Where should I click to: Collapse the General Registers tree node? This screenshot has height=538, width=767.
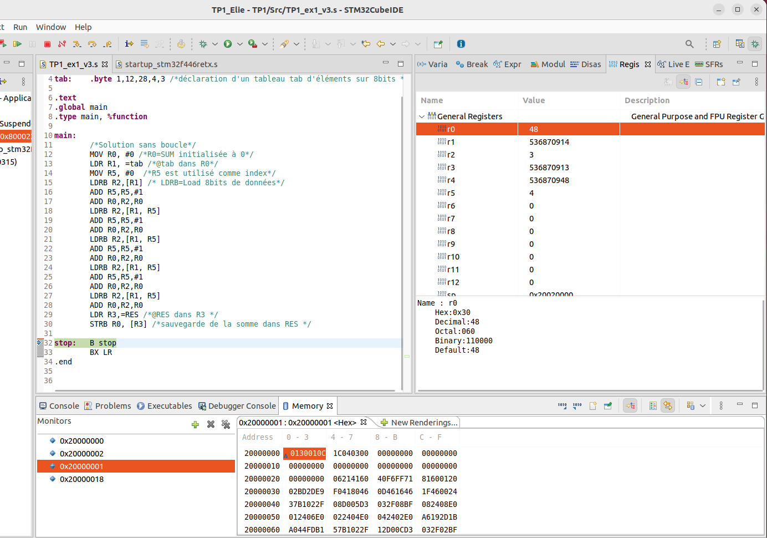pos(422,116)
